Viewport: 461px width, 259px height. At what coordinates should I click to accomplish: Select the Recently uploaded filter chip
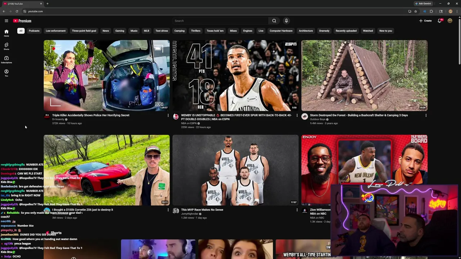[x=346, y=31]
